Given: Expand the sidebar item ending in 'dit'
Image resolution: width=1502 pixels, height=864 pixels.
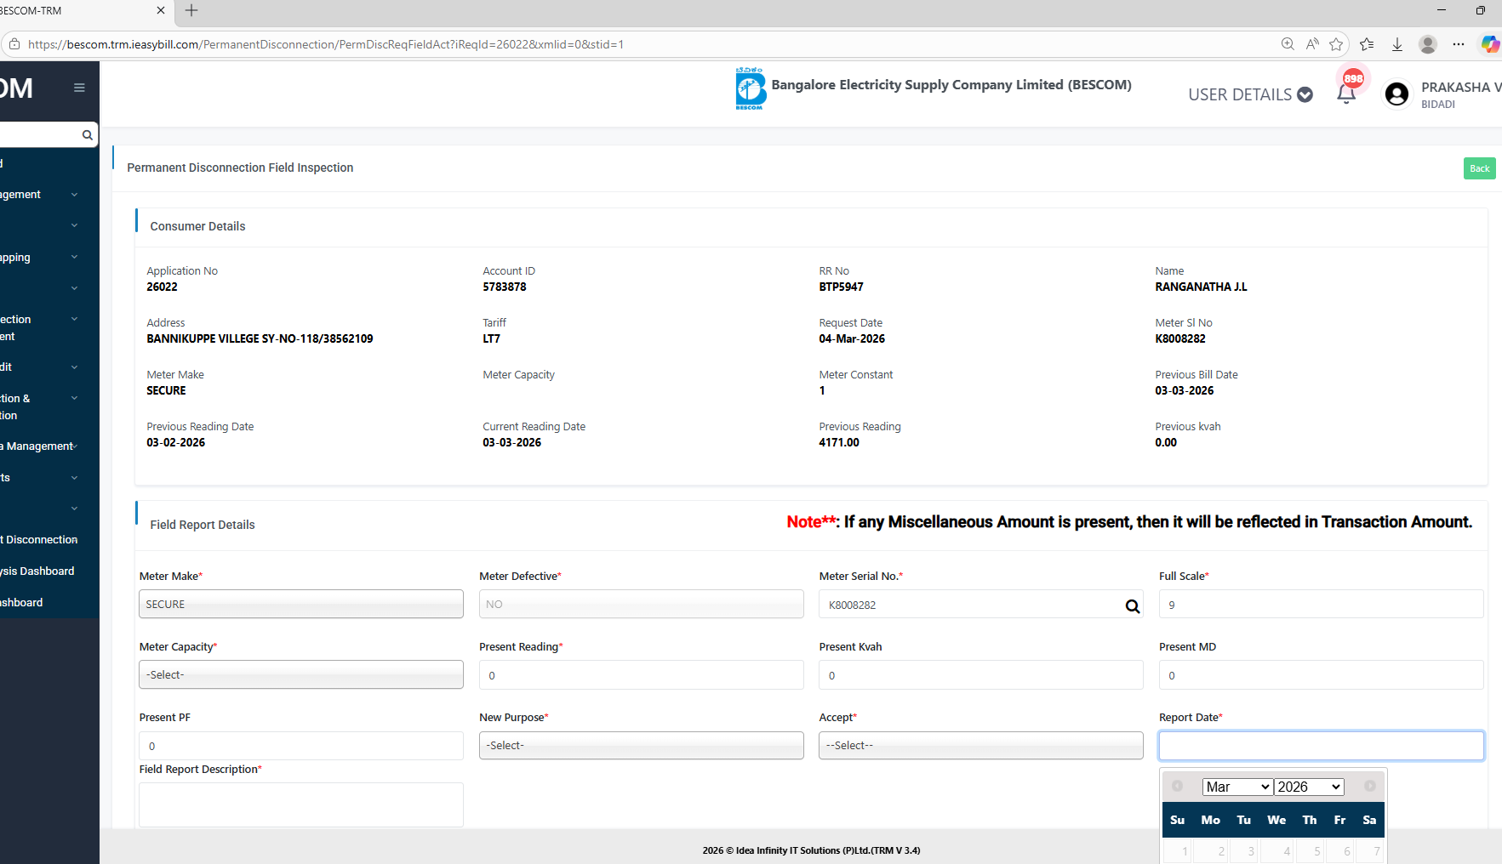Looking at the screenshot, I should point(41,367).
